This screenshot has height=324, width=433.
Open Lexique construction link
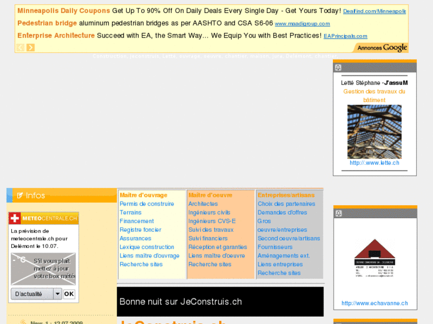click(147, 247)
